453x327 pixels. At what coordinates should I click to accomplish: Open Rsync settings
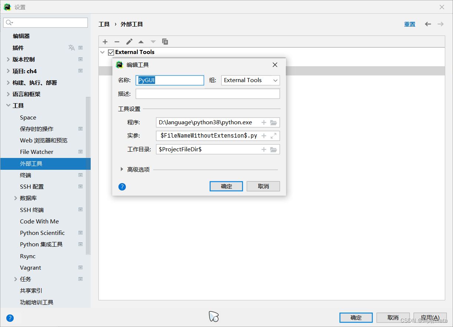click(28, 256)
